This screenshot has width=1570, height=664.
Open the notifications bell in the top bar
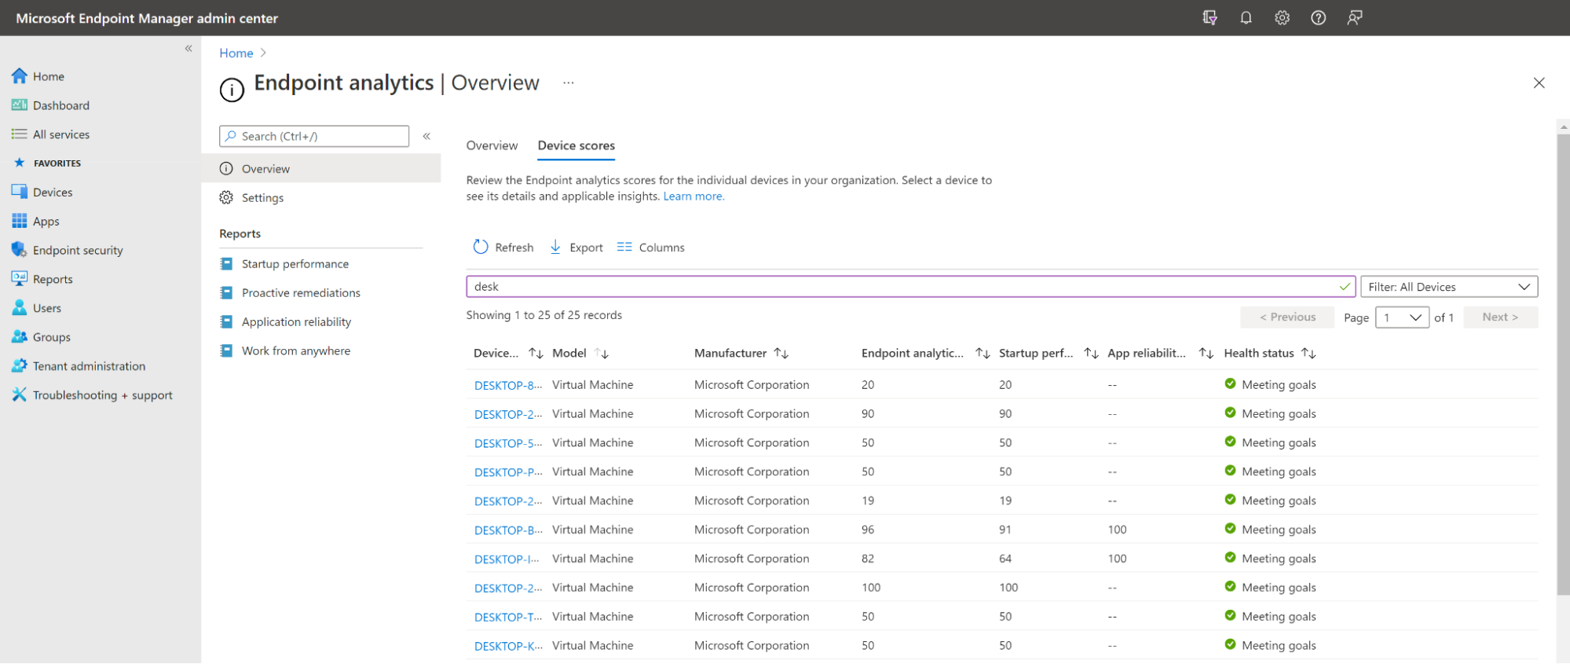[x=1246, y=18]
